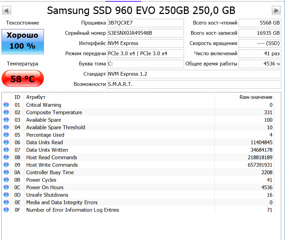Click the status orb beside Composite Temperature
Screen dimensions: 285x240
pyautogui.click(x=6, y=112)
